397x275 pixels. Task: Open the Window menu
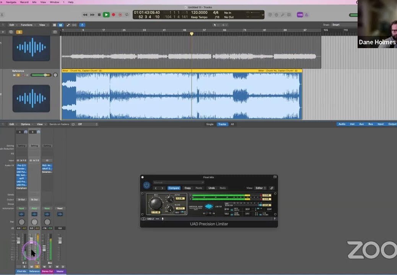tap(54, 2)
